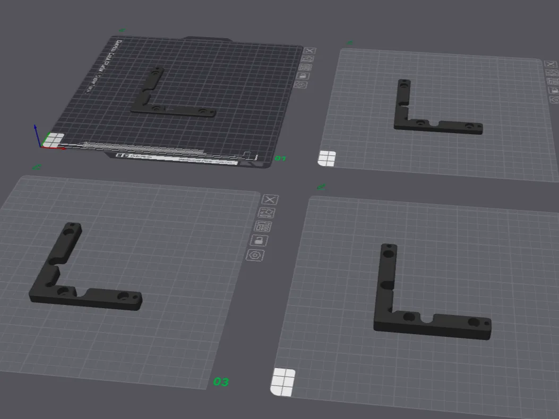Remove top-right plate using its X icon
This screenshot has height=419, width=559.
(x=551, y=64)
